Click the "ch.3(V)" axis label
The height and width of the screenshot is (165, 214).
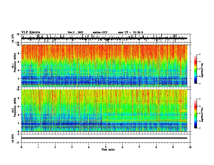[13, 139]
